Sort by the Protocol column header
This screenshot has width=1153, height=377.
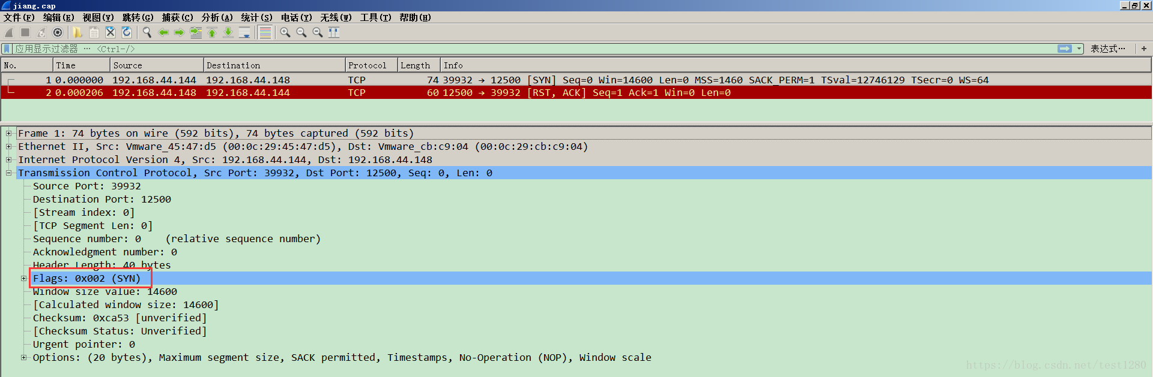click(x=372, y=65)
